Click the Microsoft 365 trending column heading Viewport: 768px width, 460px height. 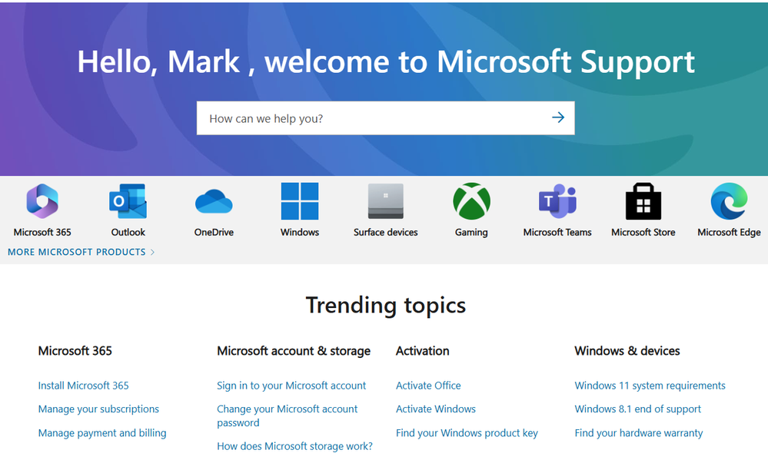pyautogui.click(x=75, y=351)
